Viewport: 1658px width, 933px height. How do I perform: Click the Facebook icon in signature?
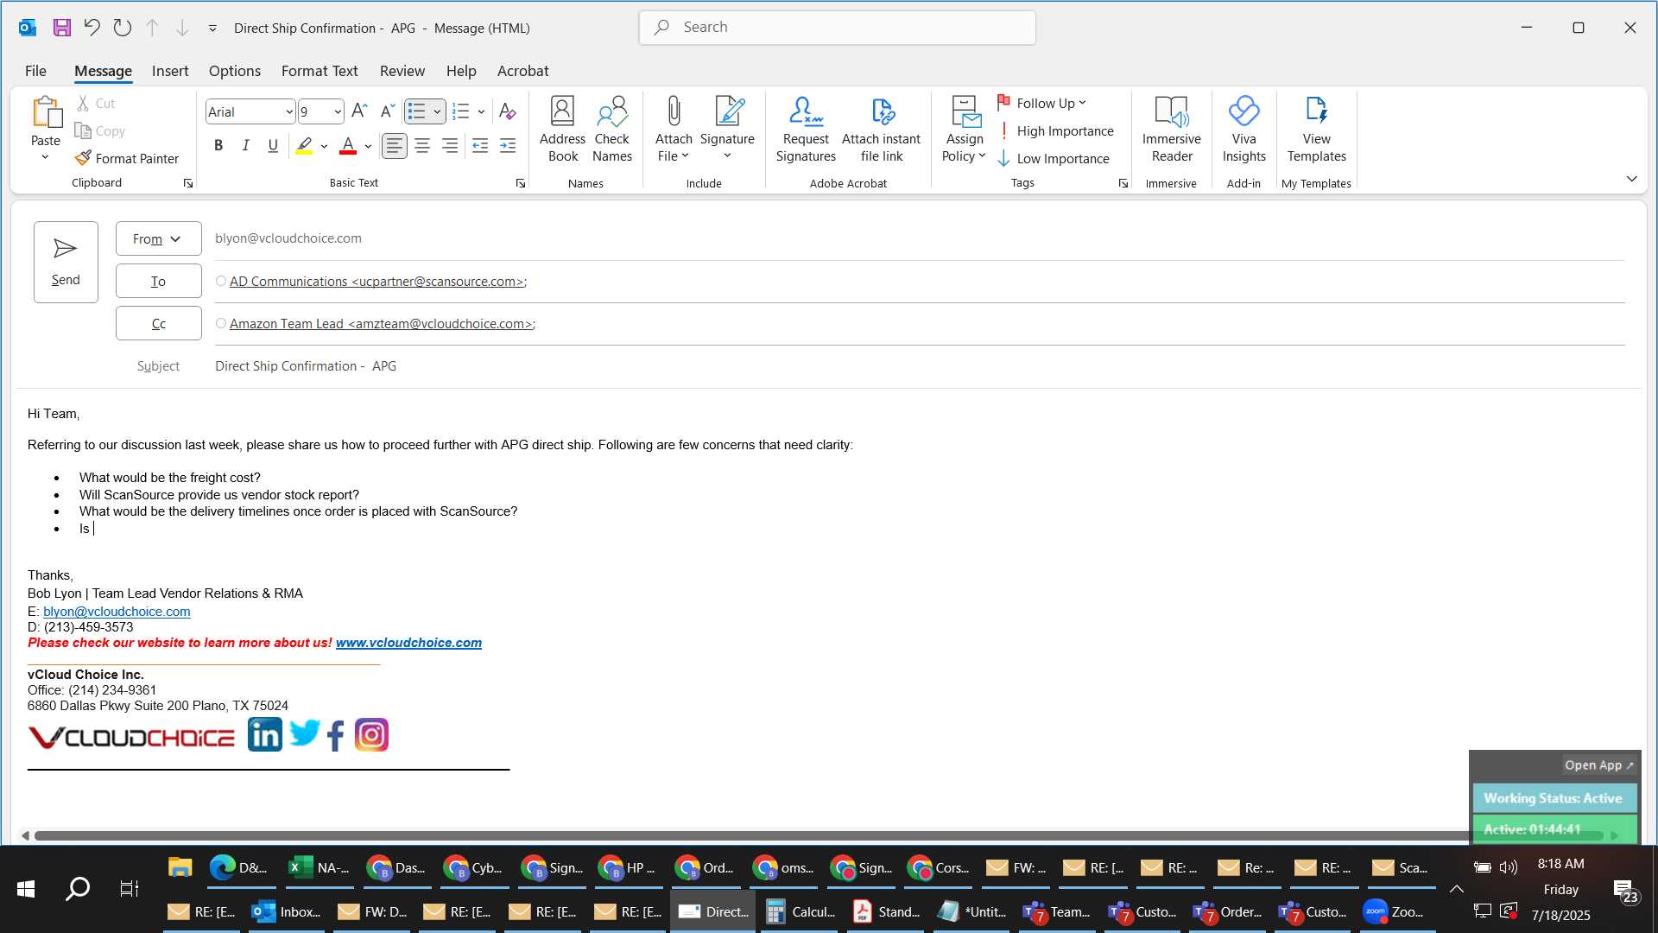point(336,736)
